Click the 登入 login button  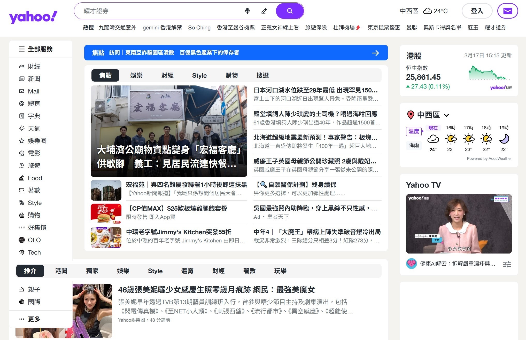(477, 11)
